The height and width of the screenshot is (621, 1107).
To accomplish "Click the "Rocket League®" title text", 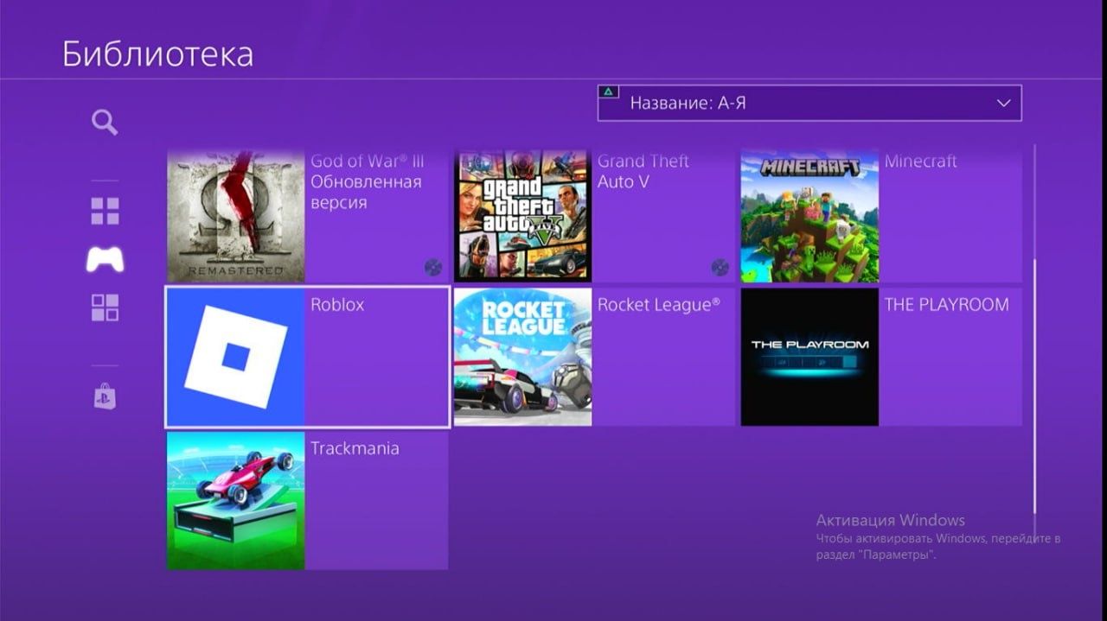I will pyautogui.click(x=659, y=305).
